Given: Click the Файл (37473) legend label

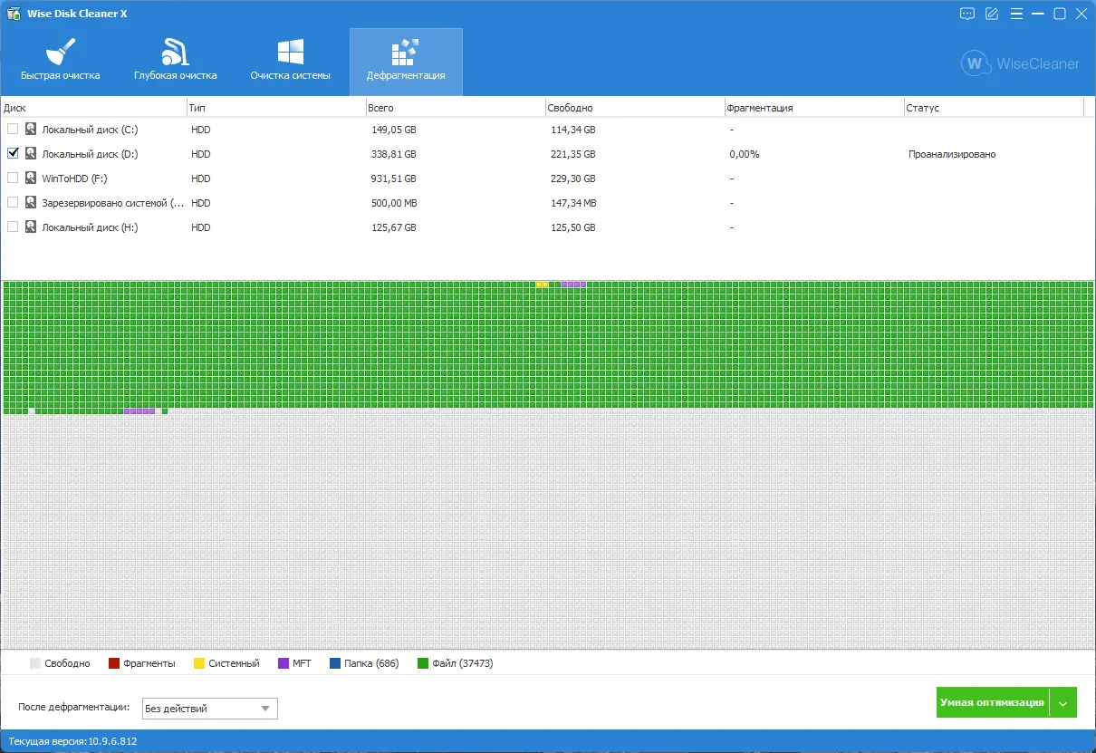Looking at the screenshot, I should (463, 663).
